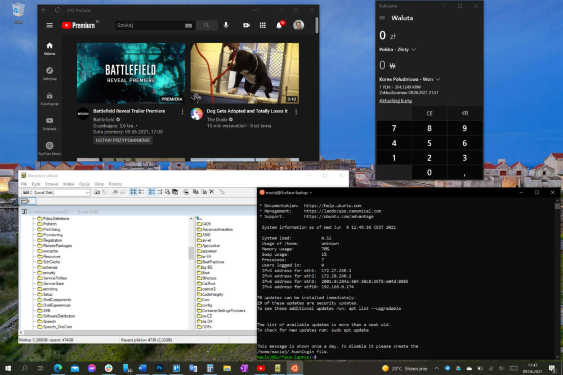
Task: Open the YouTube create video camera icon
Action: point(247,25)
